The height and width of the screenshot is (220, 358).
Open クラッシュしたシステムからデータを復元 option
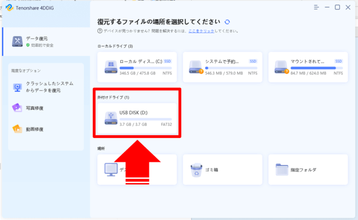(46, 87)
